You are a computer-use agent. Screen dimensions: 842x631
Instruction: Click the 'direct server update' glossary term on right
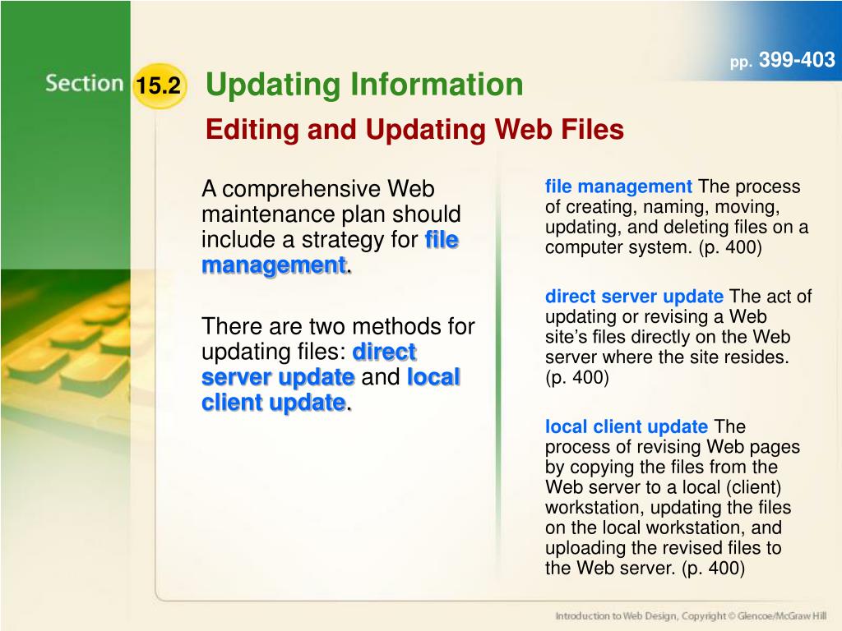pos(634,296)
